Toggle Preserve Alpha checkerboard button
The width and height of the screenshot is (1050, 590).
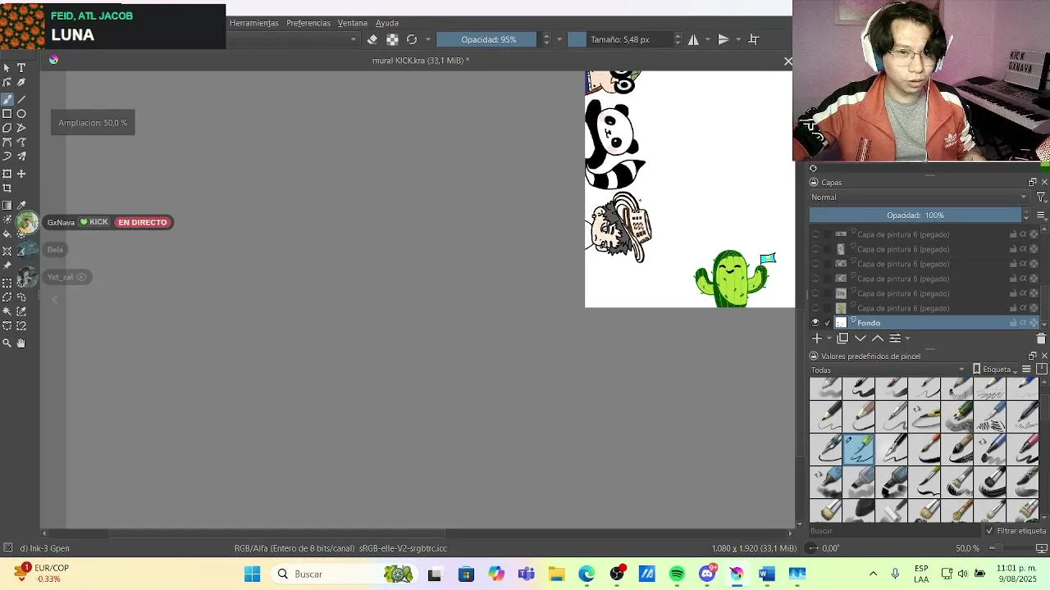(x=392, y=39)
